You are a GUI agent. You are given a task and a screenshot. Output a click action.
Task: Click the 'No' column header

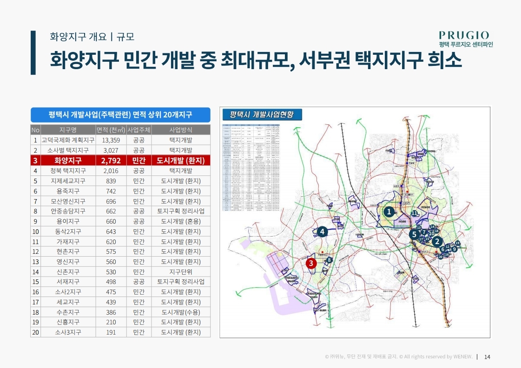(35, 130)
